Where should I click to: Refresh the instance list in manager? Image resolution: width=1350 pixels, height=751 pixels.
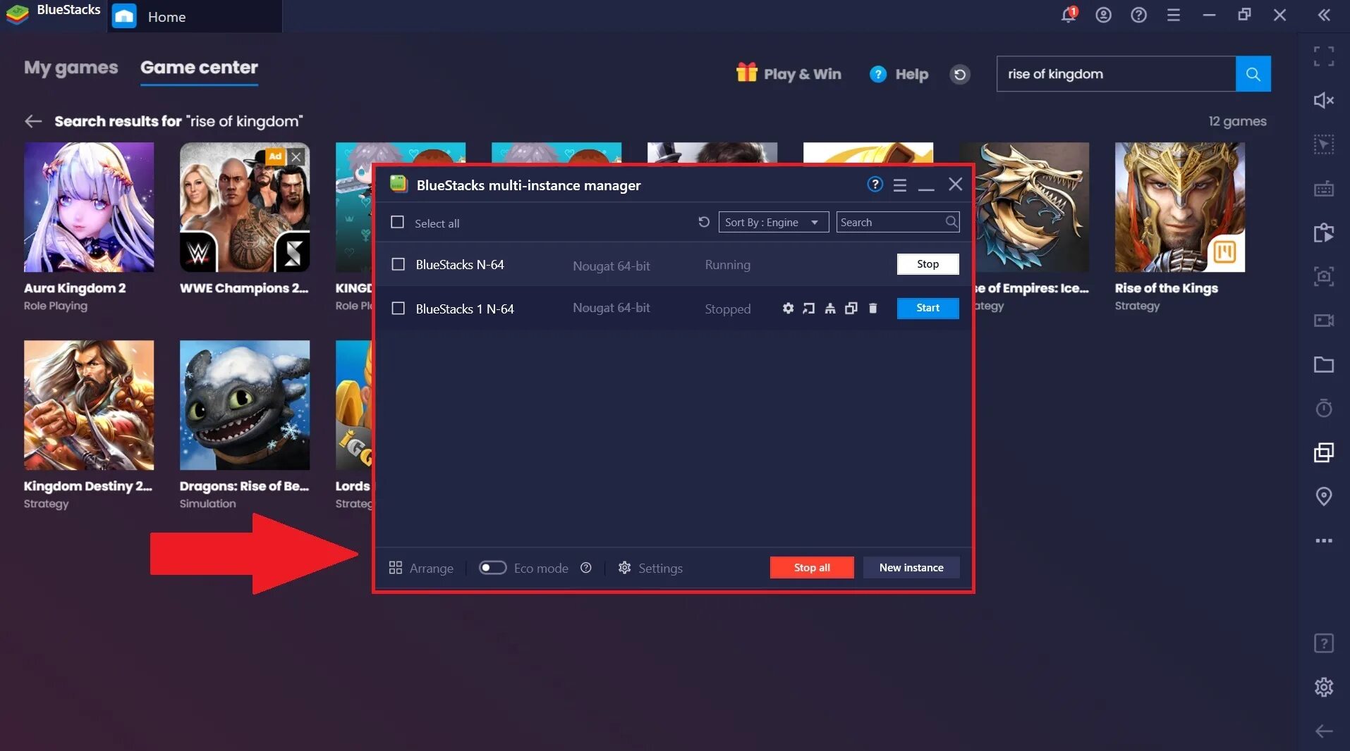[x=703, y=223]
